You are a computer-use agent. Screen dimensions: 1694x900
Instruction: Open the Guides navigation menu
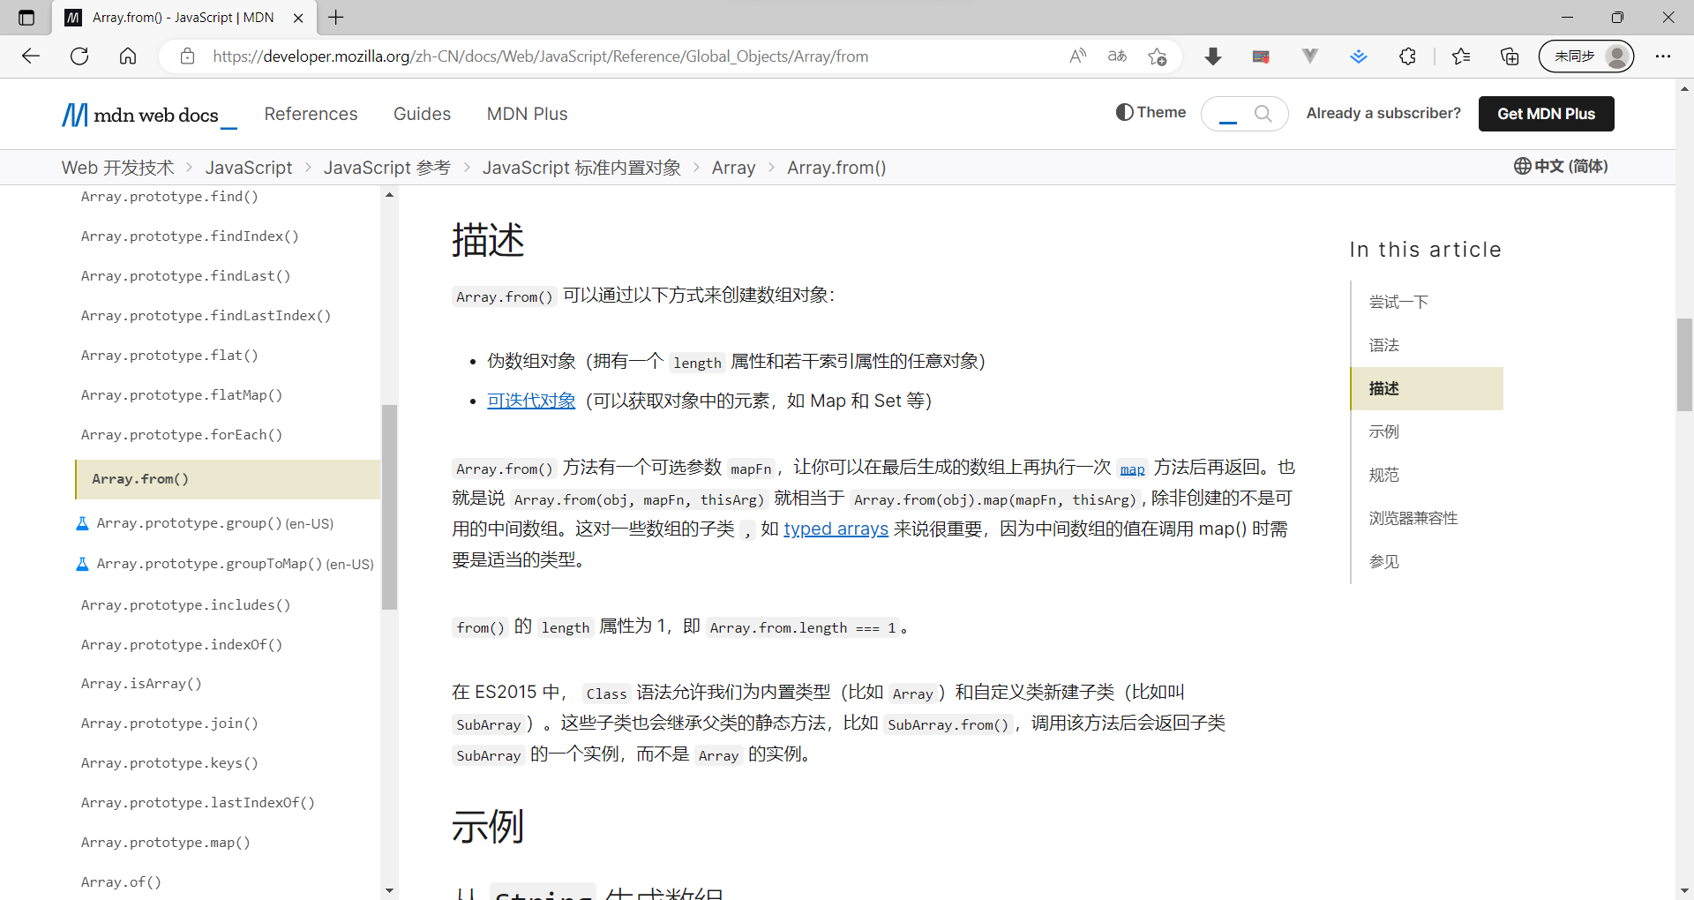click(x=422, y=114)
